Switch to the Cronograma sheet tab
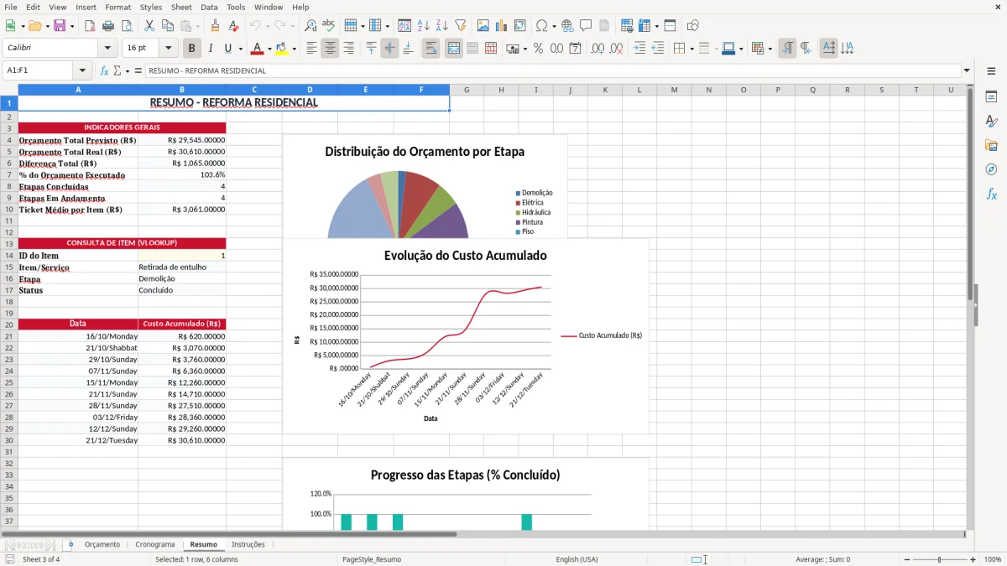 (155, 545)
